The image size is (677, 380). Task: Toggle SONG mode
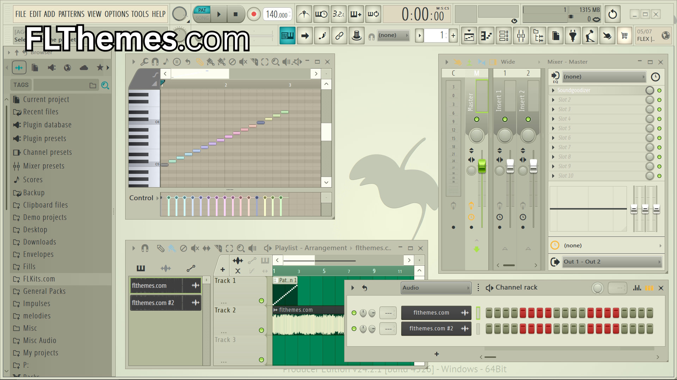202,18
